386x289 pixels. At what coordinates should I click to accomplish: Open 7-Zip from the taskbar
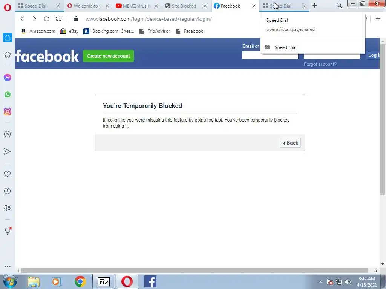103,281
